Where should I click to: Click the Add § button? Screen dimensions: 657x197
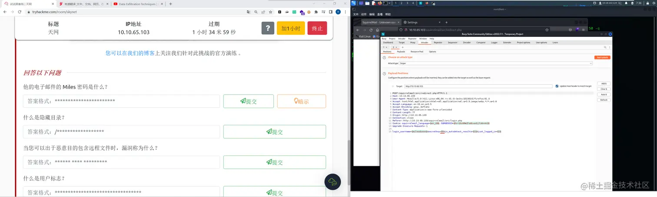pos(604,83)
